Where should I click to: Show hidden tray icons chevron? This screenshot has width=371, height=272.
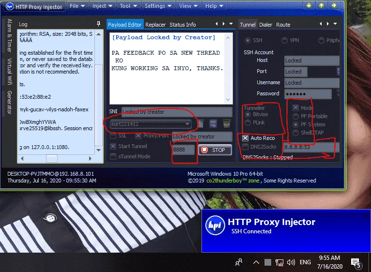(x=256, y=262)
